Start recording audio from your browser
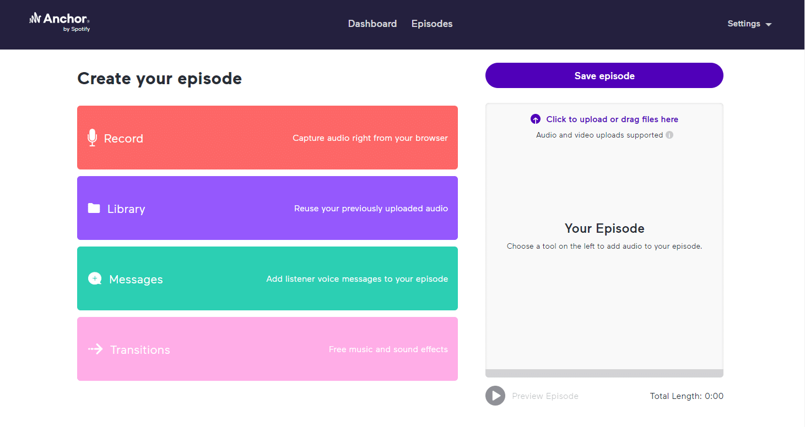Screen dimensions: 805x427 pos(267,138)
